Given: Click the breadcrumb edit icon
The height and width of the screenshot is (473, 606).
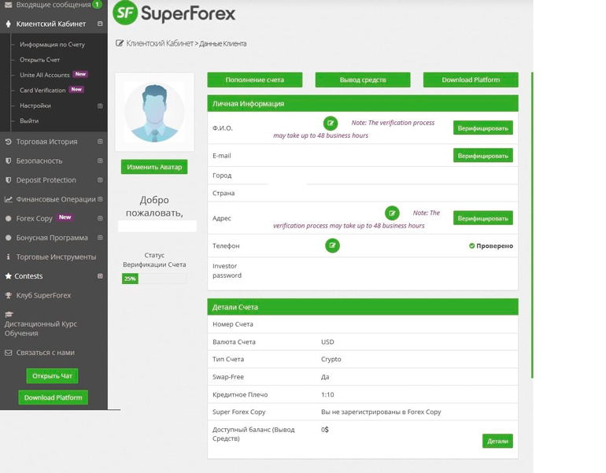Looking at the screenshot, I should [120, 43].
